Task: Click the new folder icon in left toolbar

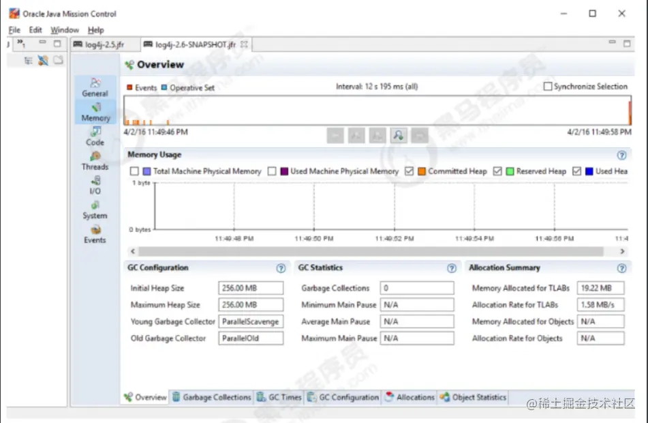Action: tap(59, 61)
